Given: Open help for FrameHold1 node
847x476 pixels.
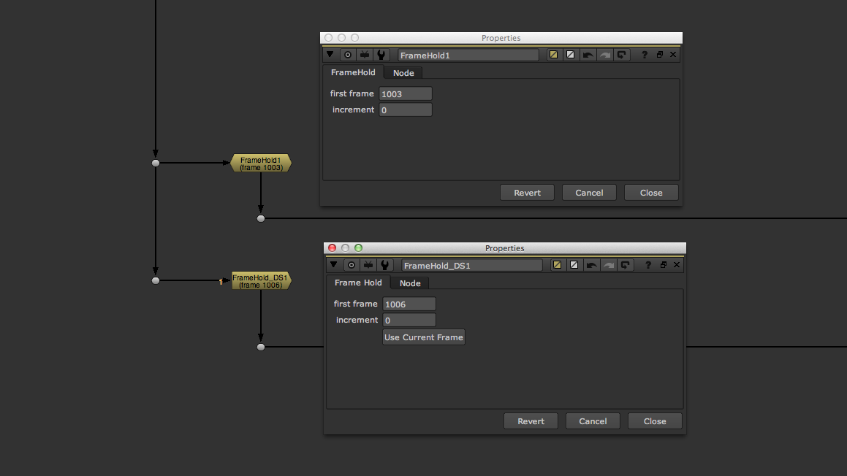Looking at the screenshot, I should [645, 55].
